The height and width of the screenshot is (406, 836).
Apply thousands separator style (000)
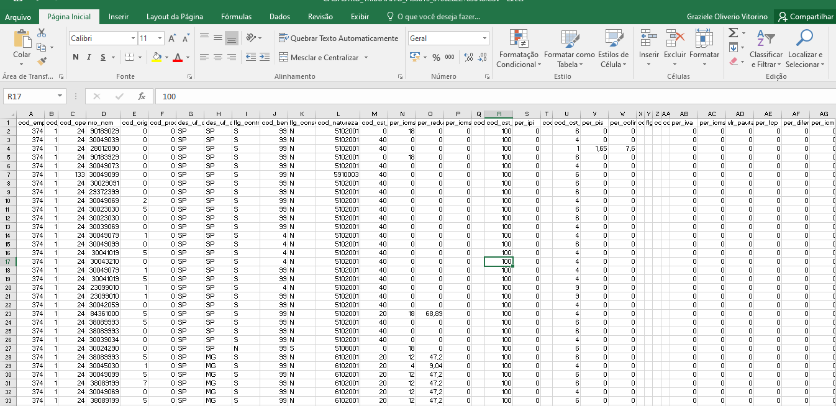pyautogui.click(x=450, y=57)
